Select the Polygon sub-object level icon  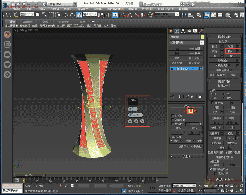click(x=191, y=110)
